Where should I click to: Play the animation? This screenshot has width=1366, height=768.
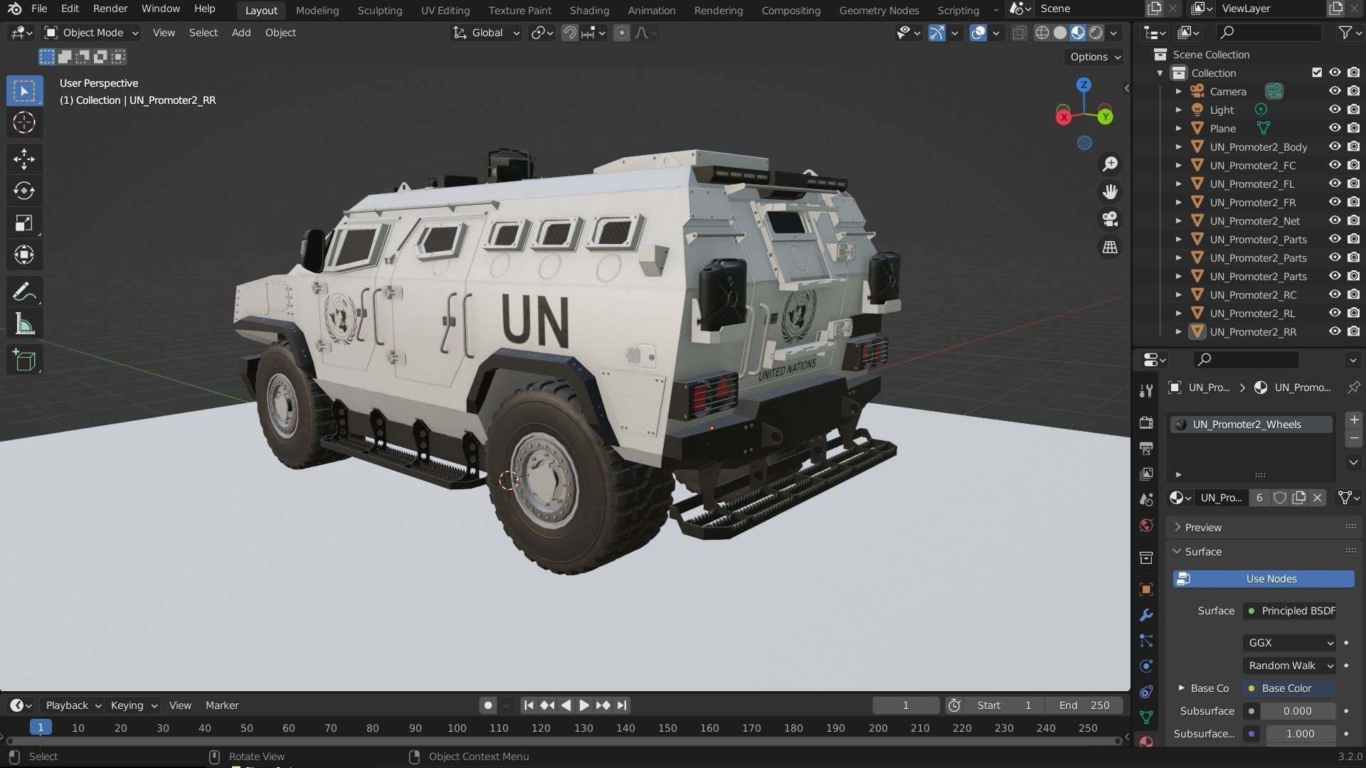(x=584, y=705)
